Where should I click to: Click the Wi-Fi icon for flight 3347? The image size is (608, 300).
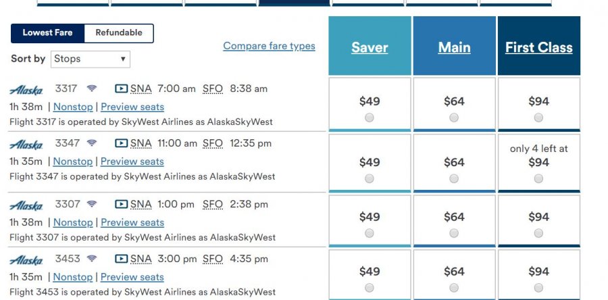pos(92,143)
